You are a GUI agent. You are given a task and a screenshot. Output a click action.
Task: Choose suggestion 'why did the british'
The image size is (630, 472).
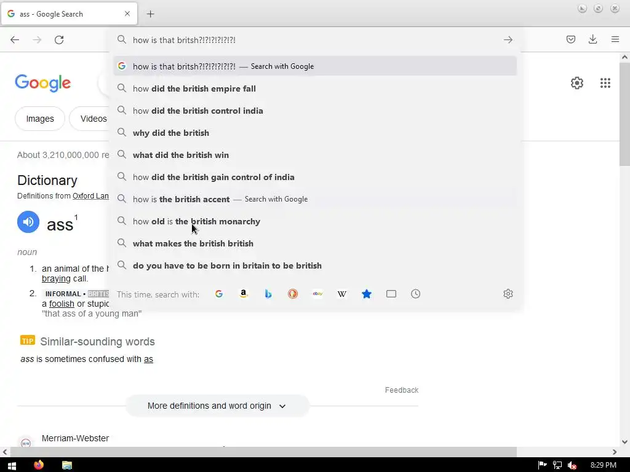click(x=315, y=133)
